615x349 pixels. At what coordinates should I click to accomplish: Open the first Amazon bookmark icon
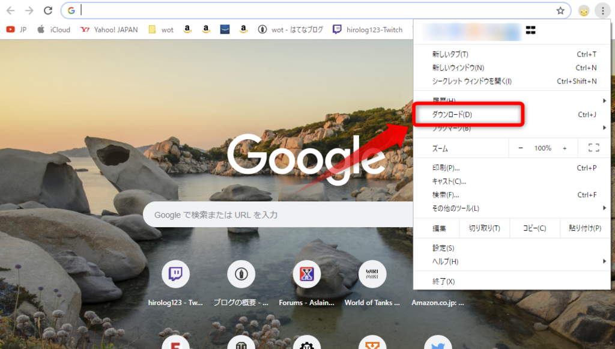point(187,29)
